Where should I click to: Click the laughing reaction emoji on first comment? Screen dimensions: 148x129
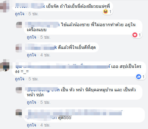pyautogui.click(x=105, y=12)
